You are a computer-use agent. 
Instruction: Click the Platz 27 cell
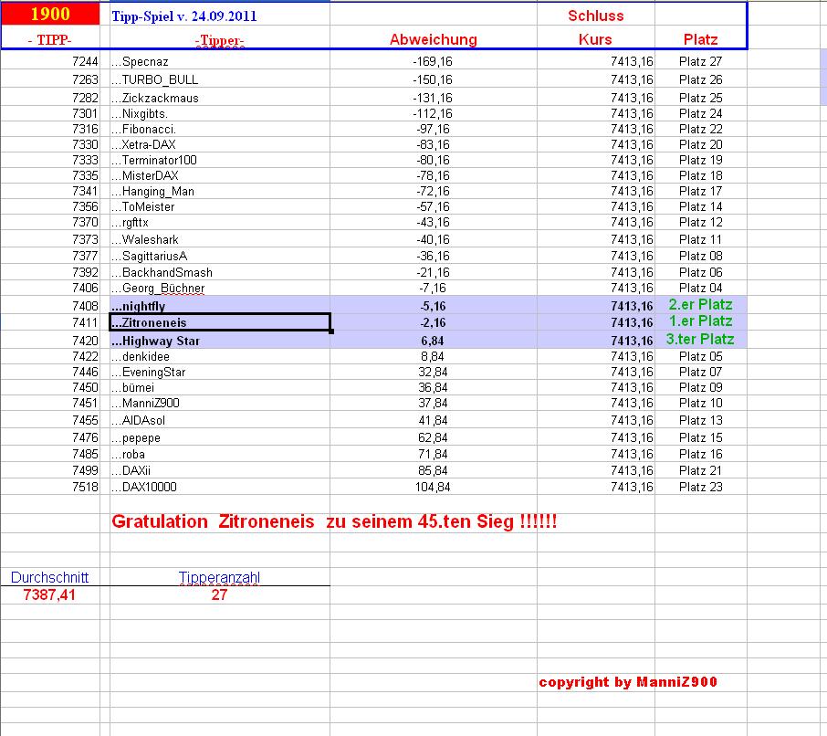click(700, 62)
